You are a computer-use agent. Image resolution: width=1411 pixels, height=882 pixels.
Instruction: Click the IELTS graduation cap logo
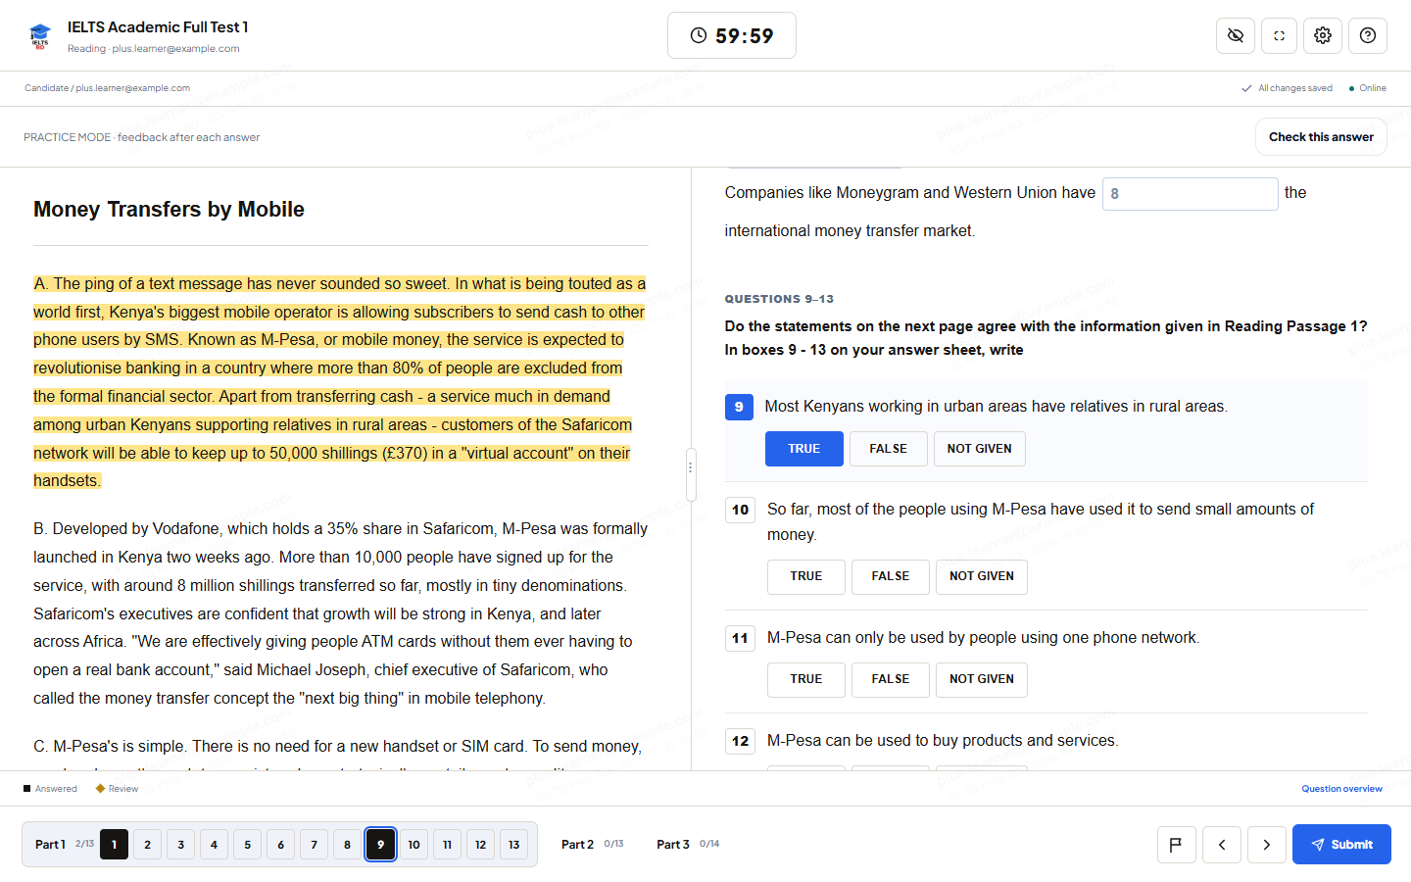(40, 36)
